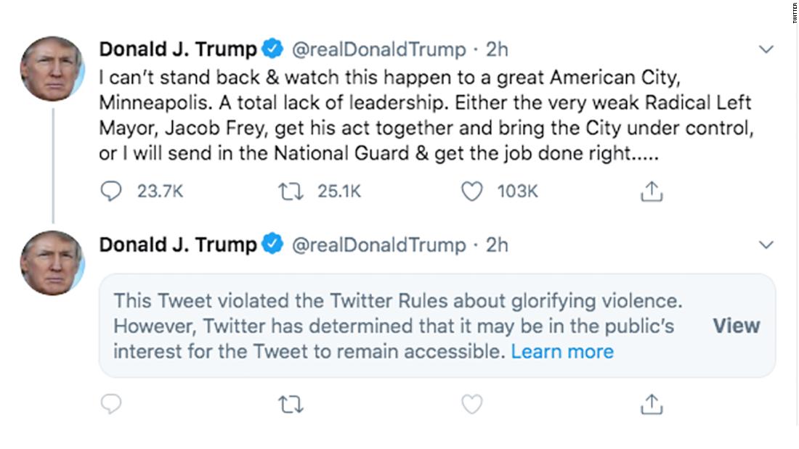Image resolution: width=799 pixels, height=449 pixels.
Task: Share the first tweet
Action: tap(651, 191)
